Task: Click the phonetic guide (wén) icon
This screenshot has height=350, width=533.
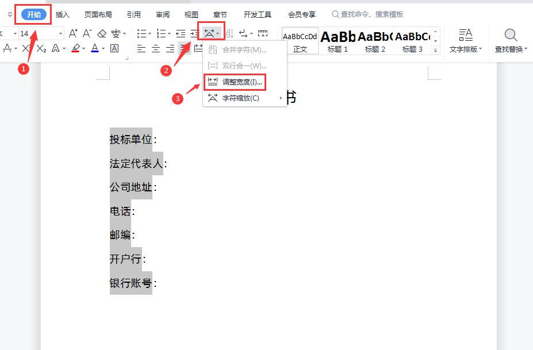Action: (116, 33)
